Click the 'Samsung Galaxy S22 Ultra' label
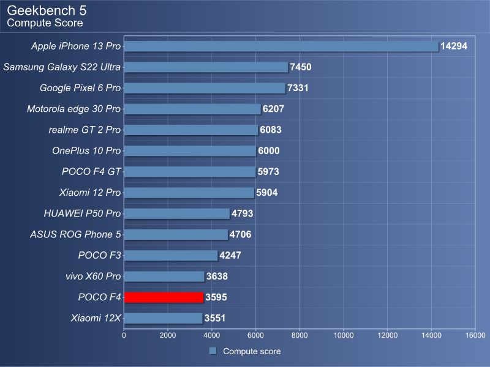This screenshot has height=367, width=490. [x=62, y=67]
